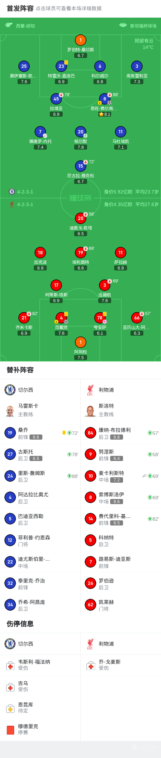
Task: Select number 66 Alexander-Arnold player icon
Action: point(137,318)
